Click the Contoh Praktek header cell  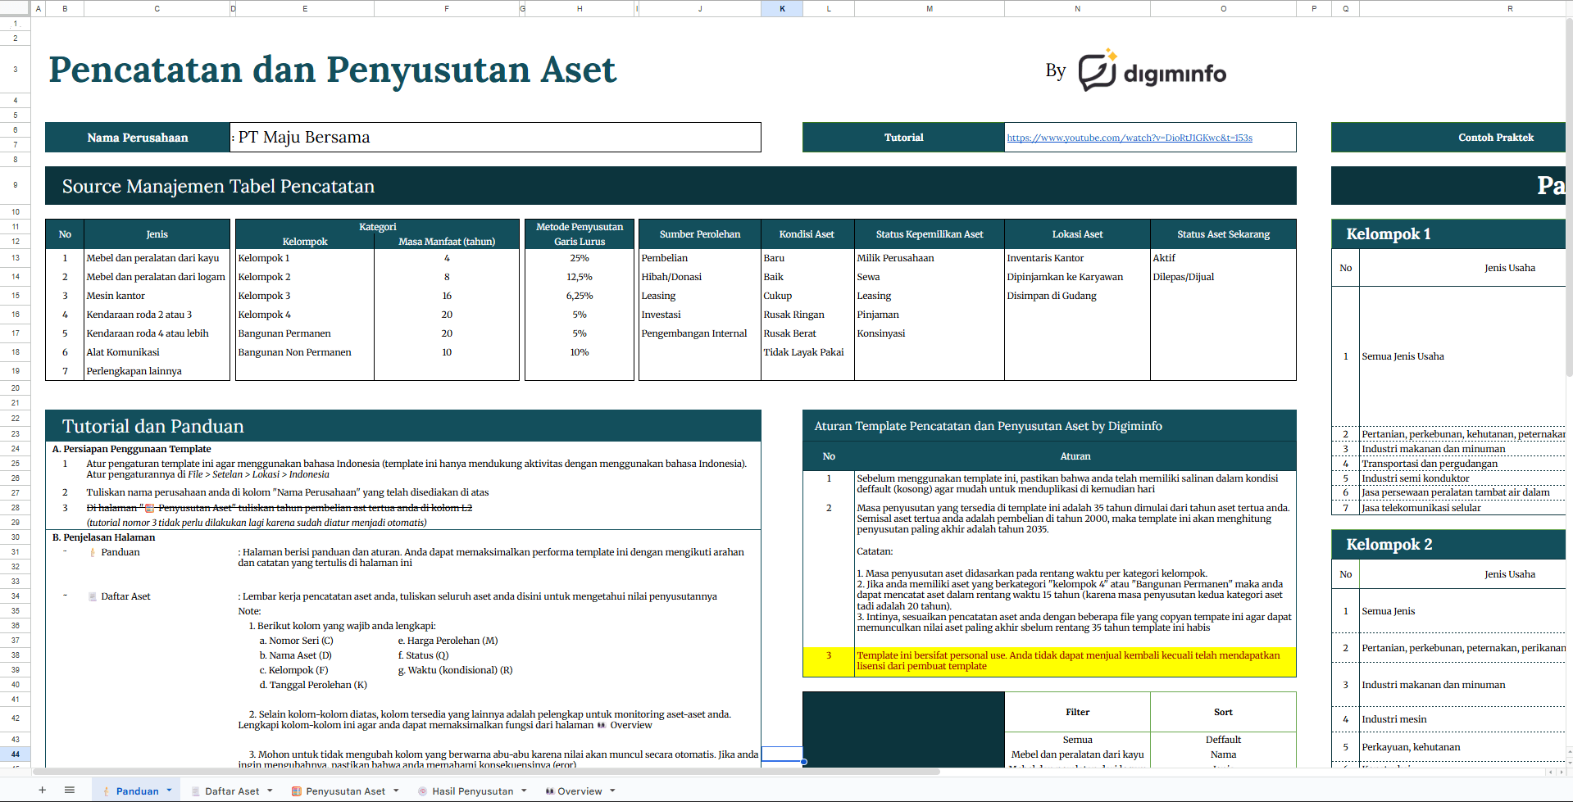[1448, 138]
